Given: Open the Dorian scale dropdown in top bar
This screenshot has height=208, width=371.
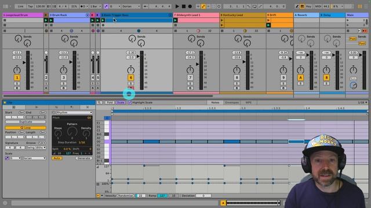Looking at the screenshot, I should coord(131,6).
